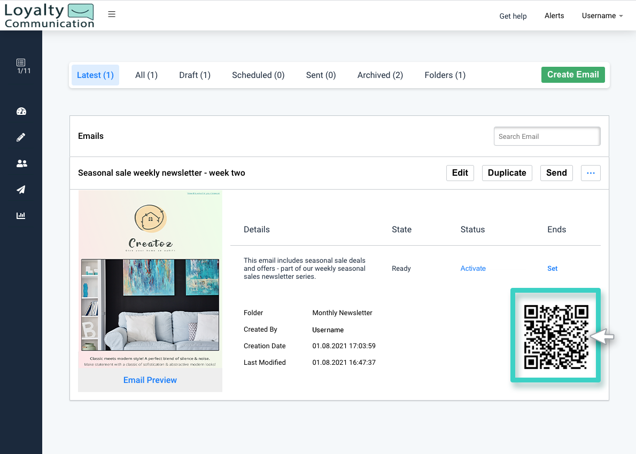Open Email Preview for the newsletter
Image resolution: width=636 pixels, height=454 pixels.
150,380
